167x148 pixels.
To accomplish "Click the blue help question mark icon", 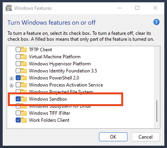I will click(156, 22).
